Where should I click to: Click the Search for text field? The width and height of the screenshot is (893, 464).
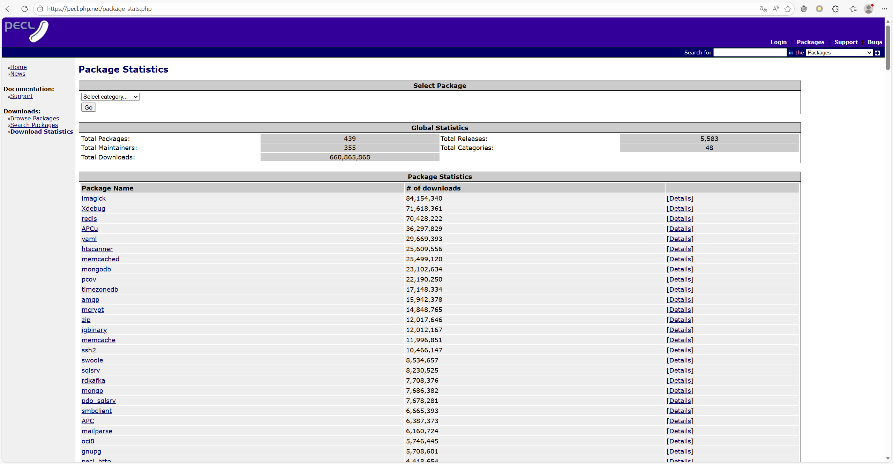pyautogui.click(x=750, y=53)
